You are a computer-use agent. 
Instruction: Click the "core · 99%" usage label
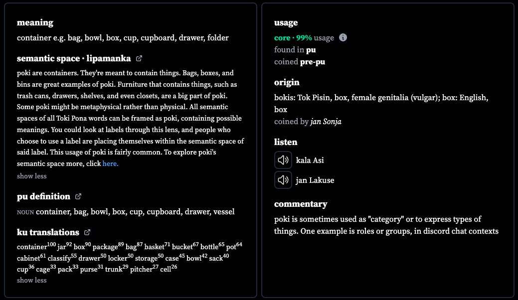[293, 38]
